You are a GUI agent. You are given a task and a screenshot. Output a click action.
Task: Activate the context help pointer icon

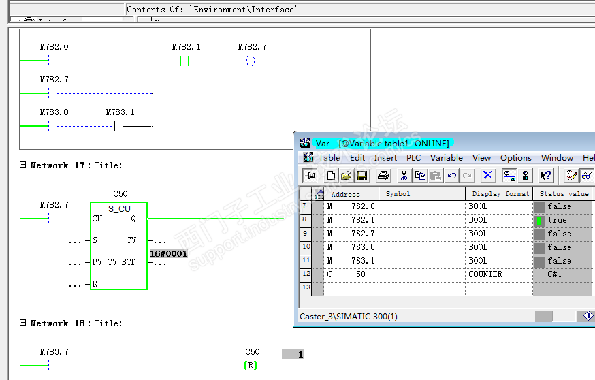pos(546,176)
